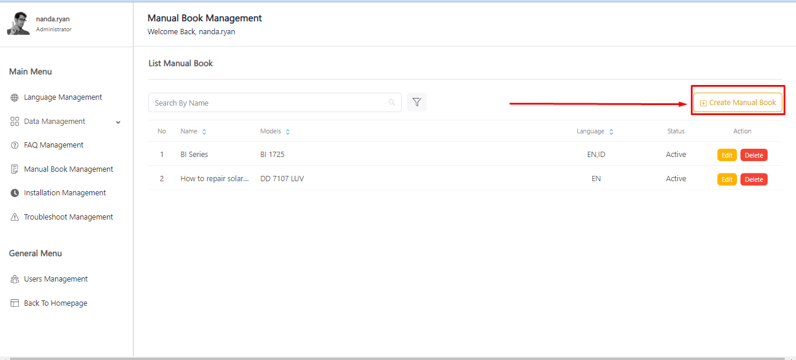Click the nanda.ryan profile avatar
Image resolution: width=796 pixels, height=360 pixels.
18,24
